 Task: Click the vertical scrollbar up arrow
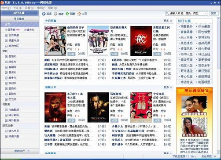tap(219, 18)
